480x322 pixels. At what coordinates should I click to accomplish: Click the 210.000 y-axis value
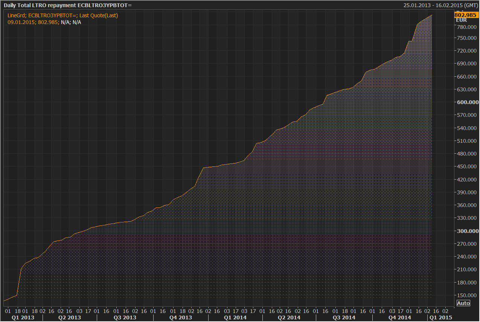pos(466,269)
